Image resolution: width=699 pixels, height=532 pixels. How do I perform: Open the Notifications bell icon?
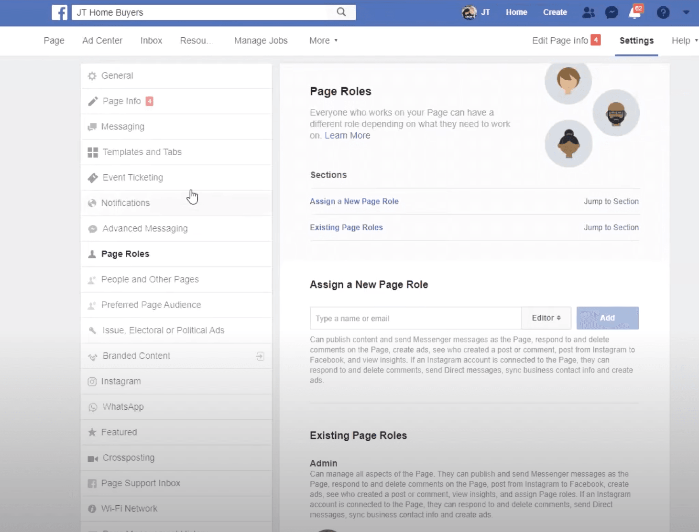coord(635,12)
